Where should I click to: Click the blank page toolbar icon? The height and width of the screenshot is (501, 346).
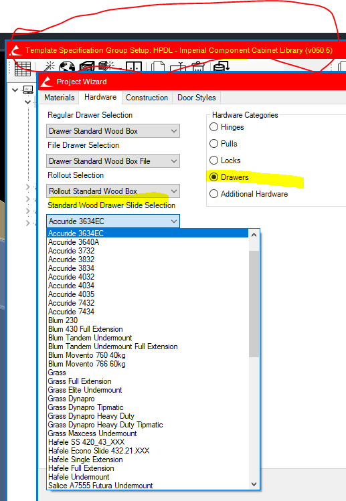(x=158, y=66)
